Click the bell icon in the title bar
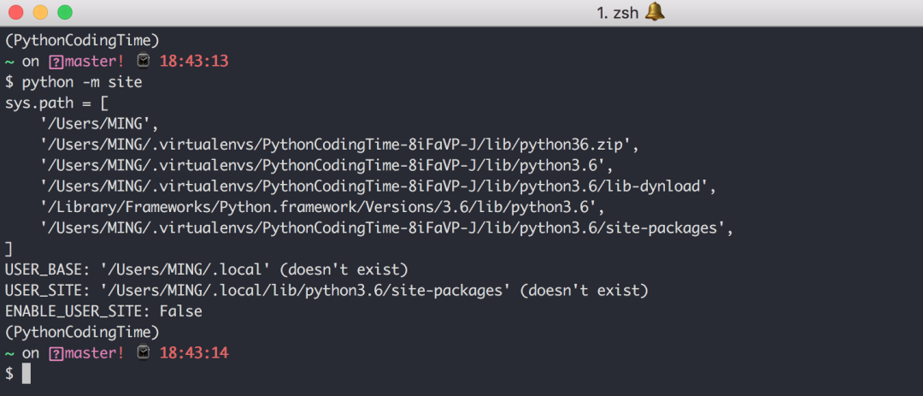The image size is (923, 396). coord(655,12)
